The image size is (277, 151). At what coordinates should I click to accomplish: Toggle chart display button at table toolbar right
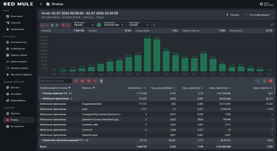(x=271, y=81)
